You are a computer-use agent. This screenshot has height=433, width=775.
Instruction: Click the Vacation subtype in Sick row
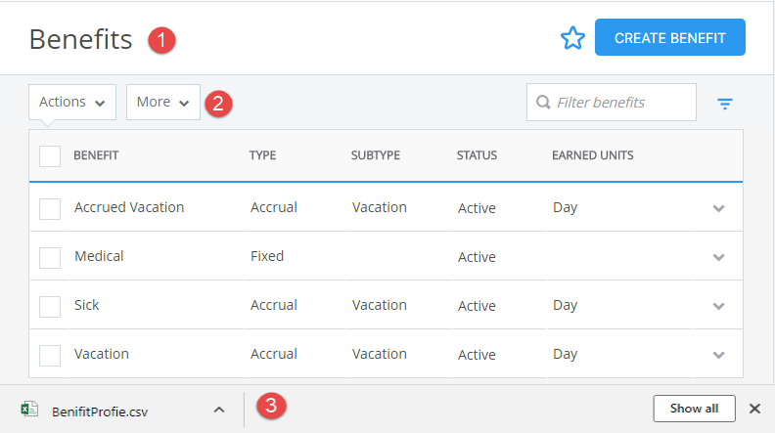tap(379, 305)
